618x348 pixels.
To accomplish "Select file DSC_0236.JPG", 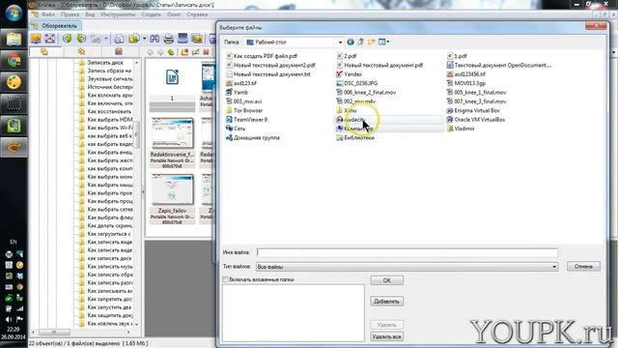I will 356,83.
